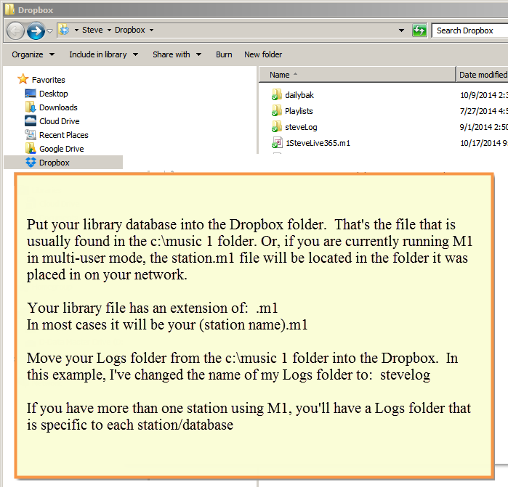Open recent locations dropdown beside Forward arrow
The height and width of the screenshot is (487, 508).
click(50, 30)
